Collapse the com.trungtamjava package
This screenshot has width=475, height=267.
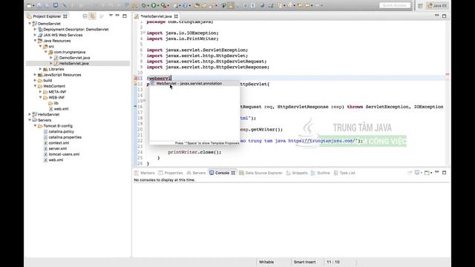tap(46, 52)
